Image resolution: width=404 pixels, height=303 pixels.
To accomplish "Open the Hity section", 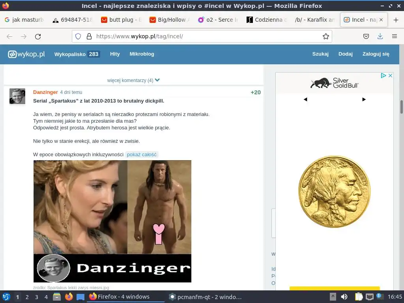I will click(115, 54).
